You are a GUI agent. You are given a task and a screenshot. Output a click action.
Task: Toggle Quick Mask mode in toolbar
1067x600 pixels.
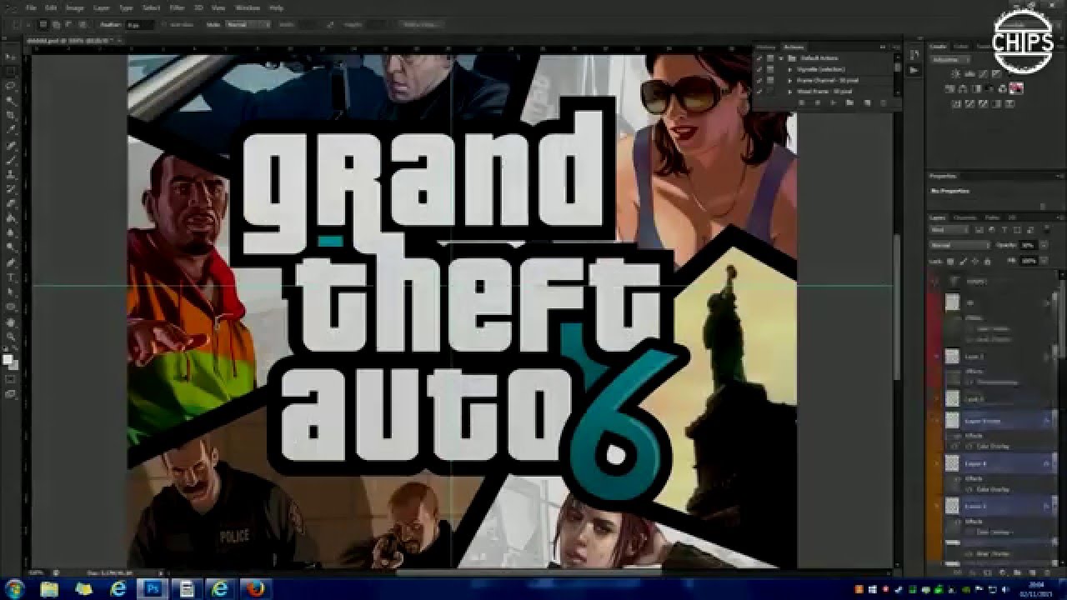11,379
